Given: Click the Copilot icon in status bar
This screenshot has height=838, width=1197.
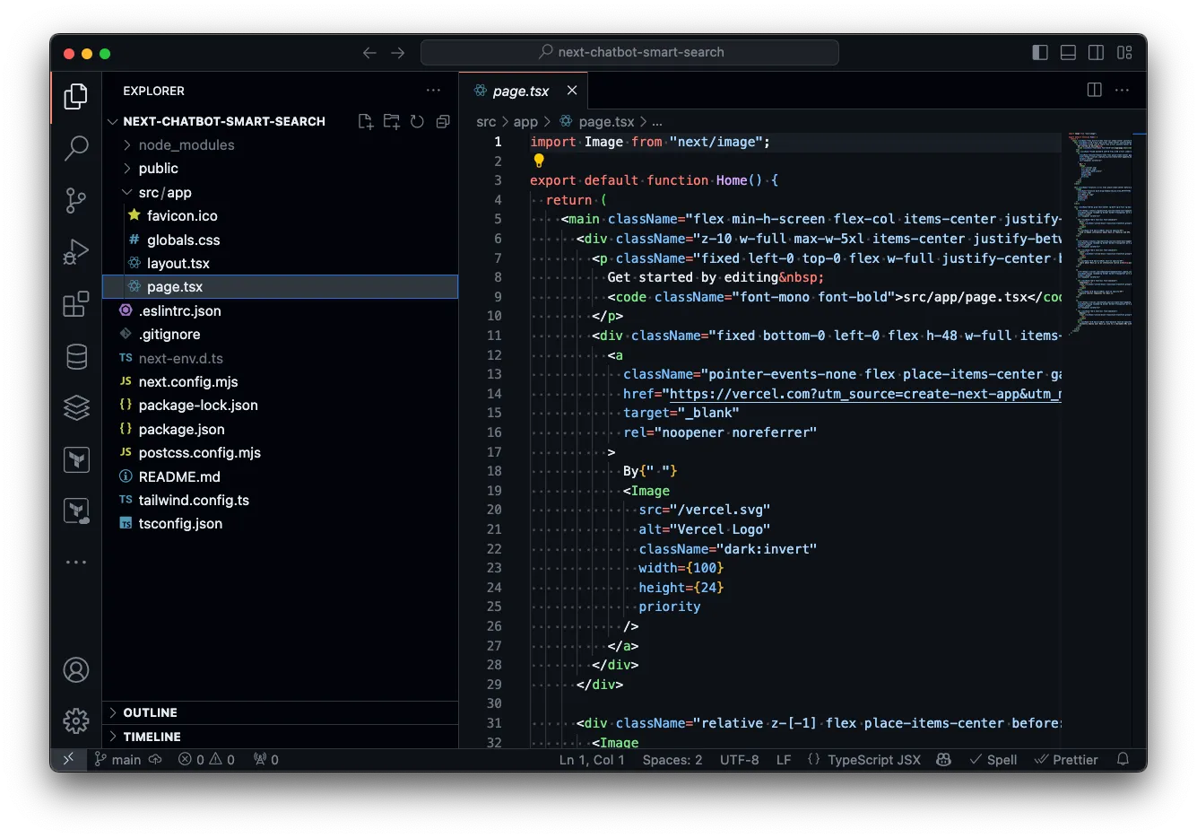Looking at the screenshot, I should (x=943, y=759).
